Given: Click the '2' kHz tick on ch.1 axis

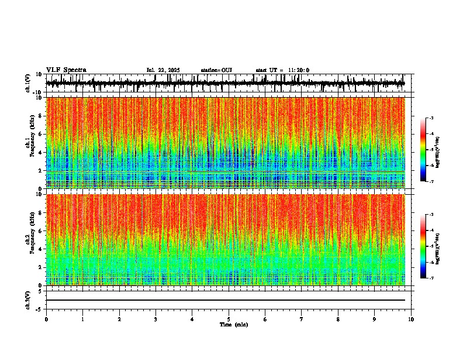Looking at the screenshot, I should pos(41,171).
